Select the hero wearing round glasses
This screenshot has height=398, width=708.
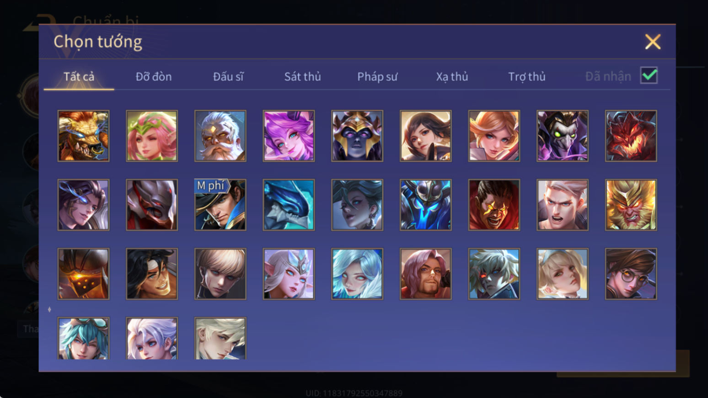coord(631,274)
